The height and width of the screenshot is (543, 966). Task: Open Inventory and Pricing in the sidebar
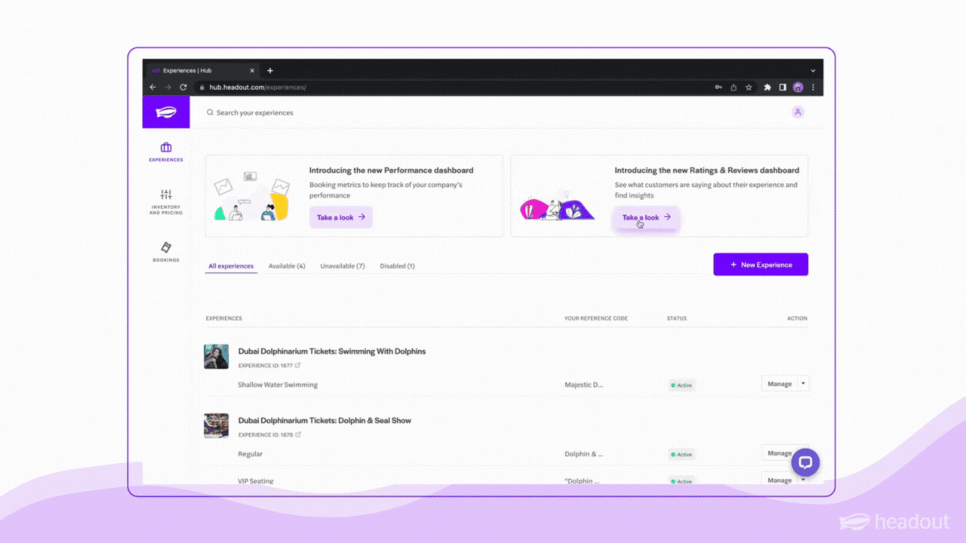166,202
